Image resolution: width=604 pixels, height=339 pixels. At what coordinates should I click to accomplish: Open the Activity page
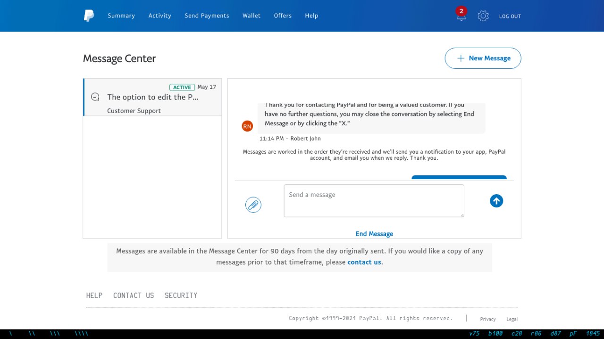tap(159, 16)
